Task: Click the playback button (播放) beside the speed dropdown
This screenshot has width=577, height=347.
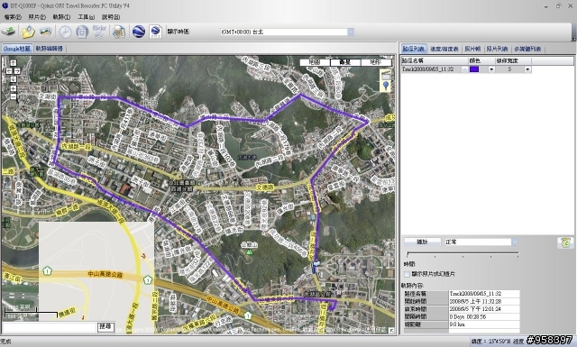Action: (x=422, y=242)
